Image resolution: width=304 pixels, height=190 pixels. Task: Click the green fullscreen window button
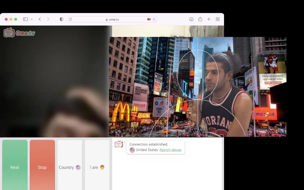click(16, 19)
